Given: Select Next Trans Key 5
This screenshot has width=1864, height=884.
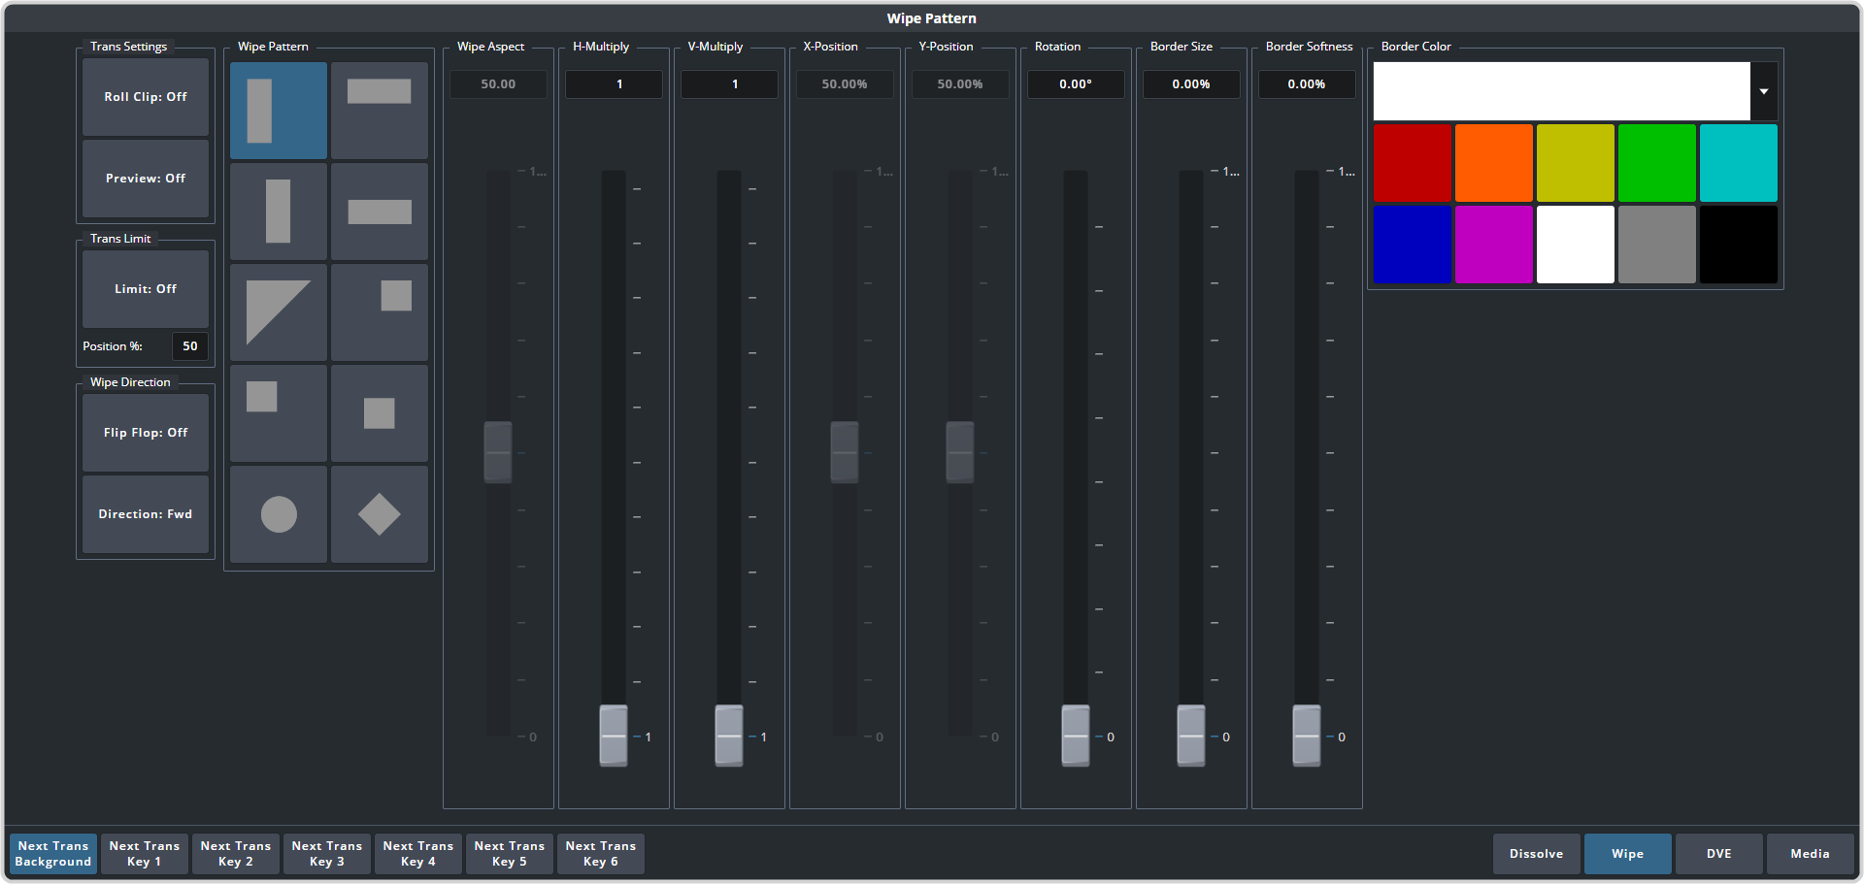Looking at the screenshot, I should [510, 854].
